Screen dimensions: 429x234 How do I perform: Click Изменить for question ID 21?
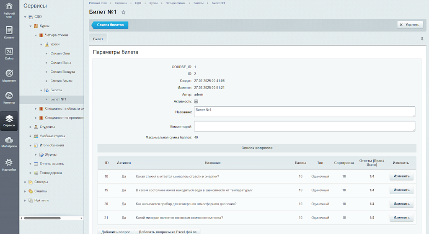tap(401, 218)
